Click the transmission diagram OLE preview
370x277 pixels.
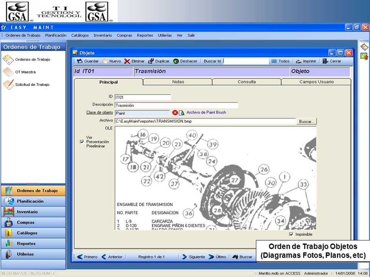[215, 178]
